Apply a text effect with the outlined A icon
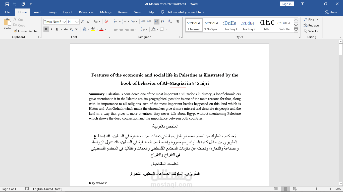 pyautogui.click(x=84, y=29)
